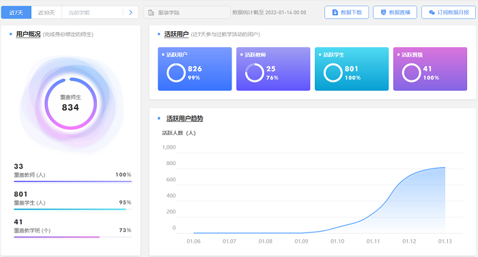The height and width of the screenshot is (257, 478).
Task: Click the 41 active classes ring icon
Action: (411, 73)
